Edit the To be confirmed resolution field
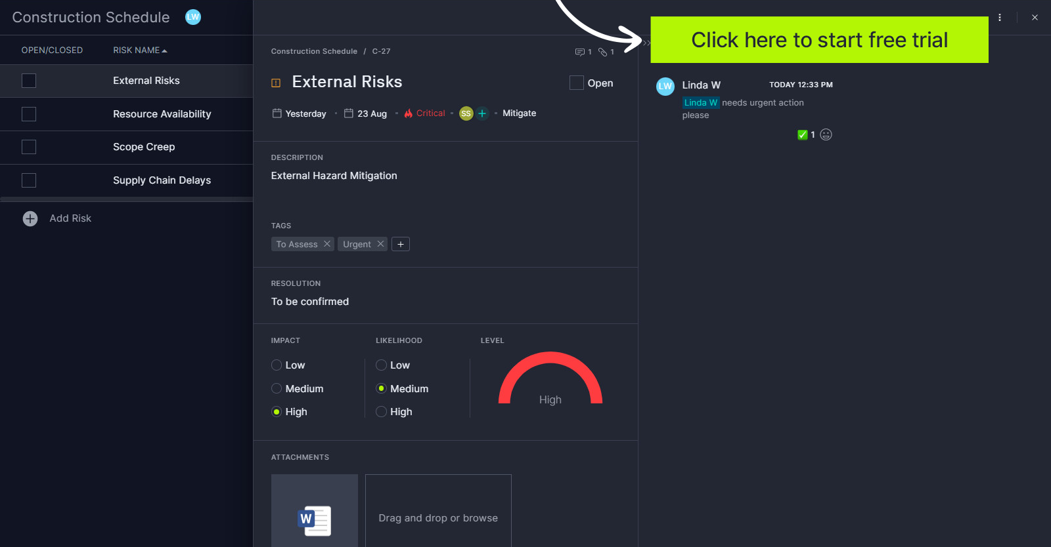The width and height of the screenshot is (1051, 547). coord(310,302)
